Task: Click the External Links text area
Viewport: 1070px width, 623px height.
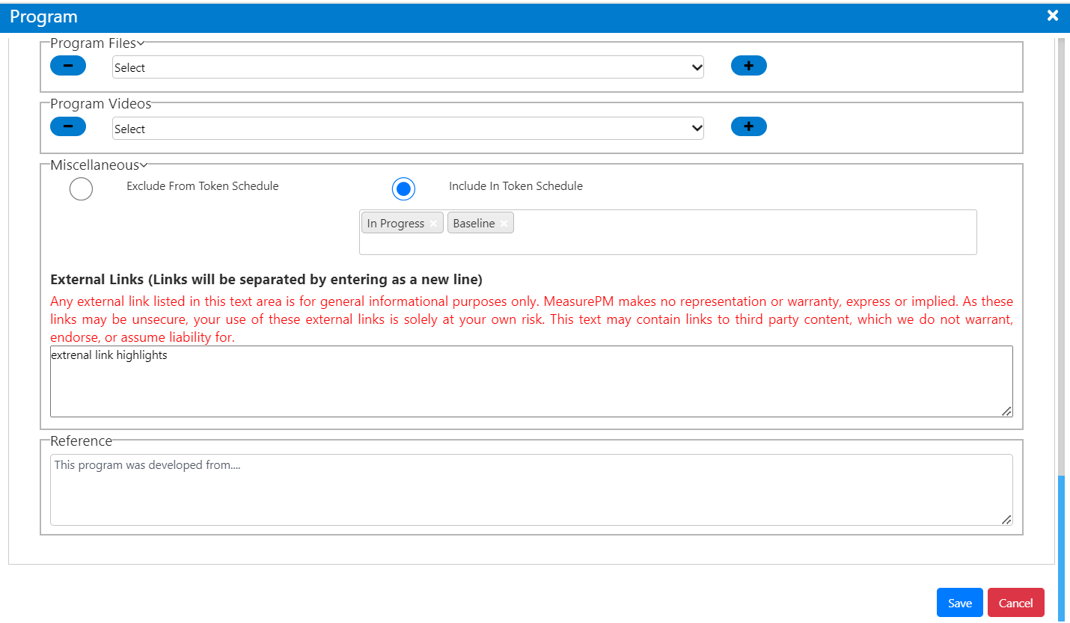Action: pyautogui.click(x=531, y=381)
